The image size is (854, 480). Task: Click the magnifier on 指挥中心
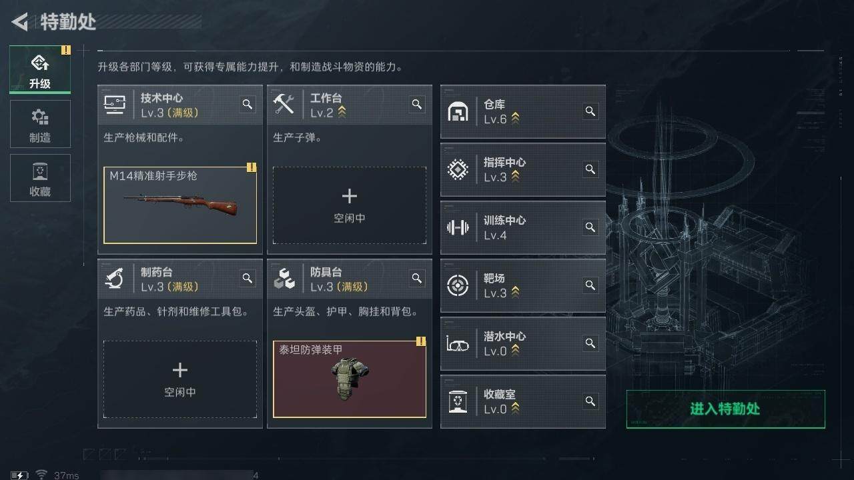[x=590, y=169]
